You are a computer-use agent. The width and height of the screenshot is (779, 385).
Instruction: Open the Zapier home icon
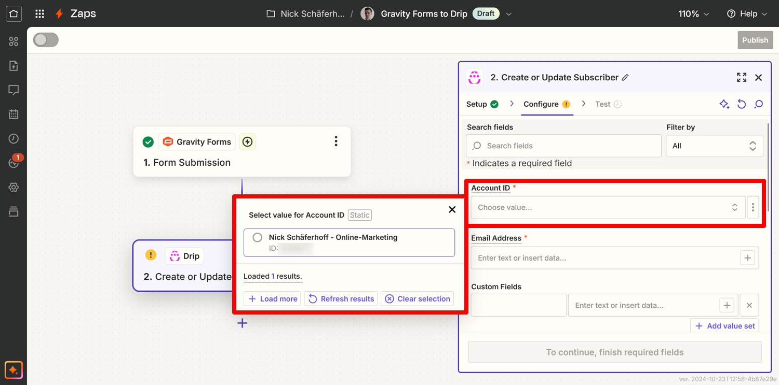pos(14,13)
